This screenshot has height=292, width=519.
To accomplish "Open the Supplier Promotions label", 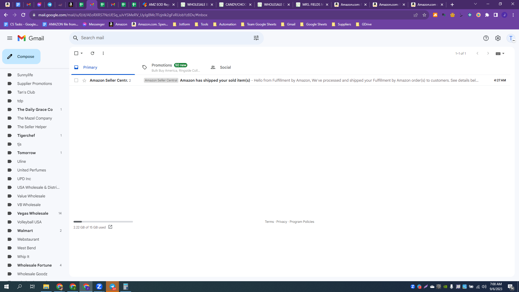I will 35,84.
